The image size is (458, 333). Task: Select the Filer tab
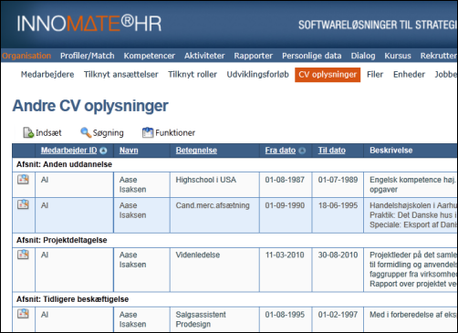[375, 75]
